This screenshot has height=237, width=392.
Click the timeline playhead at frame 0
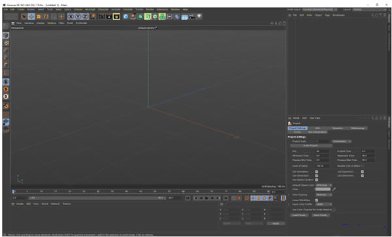(14, 191)
